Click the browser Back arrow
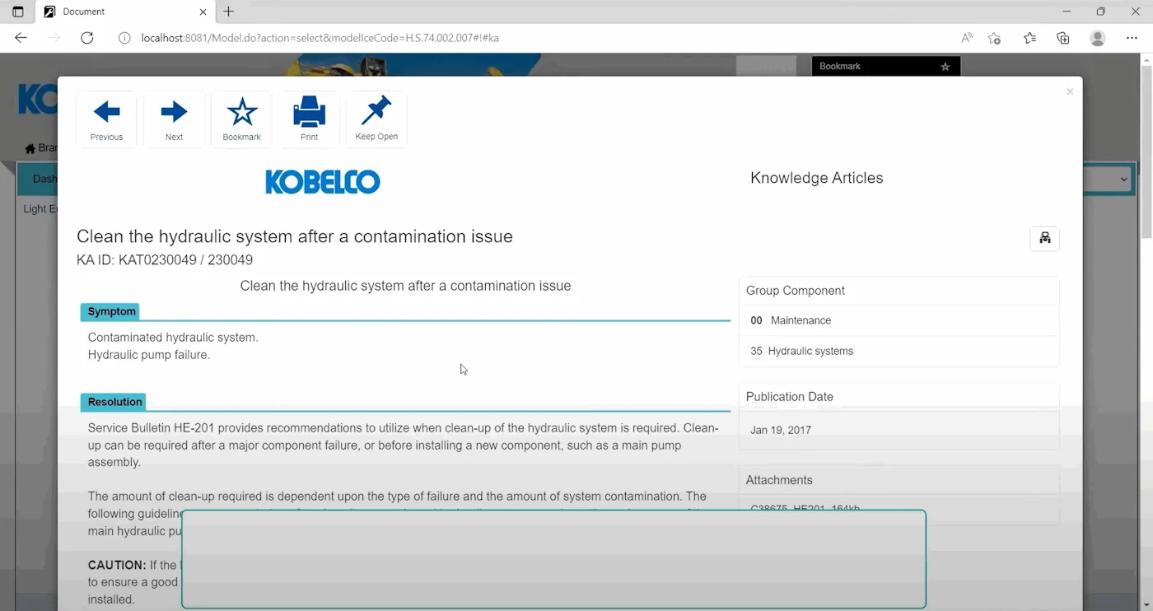Screen dimensions: 1153x611 click(x=21, y=38)
